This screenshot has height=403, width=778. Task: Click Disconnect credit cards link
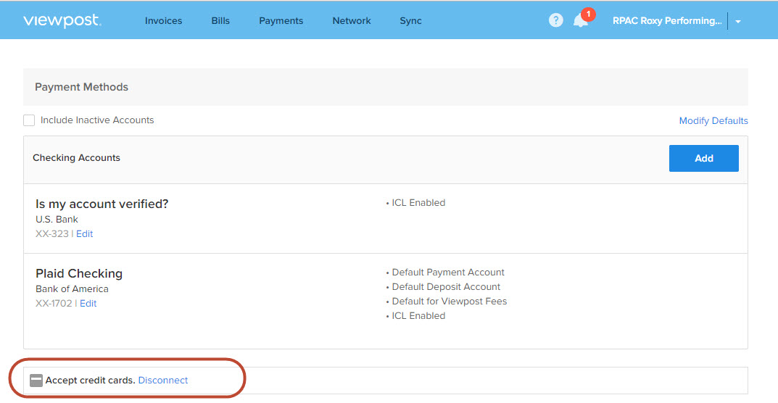point(162,381)
